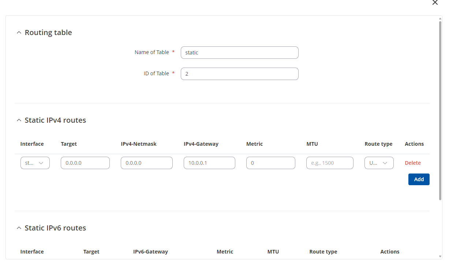Collapse the Routing table section
Screen dimensions: 449x263
(19, 33)
